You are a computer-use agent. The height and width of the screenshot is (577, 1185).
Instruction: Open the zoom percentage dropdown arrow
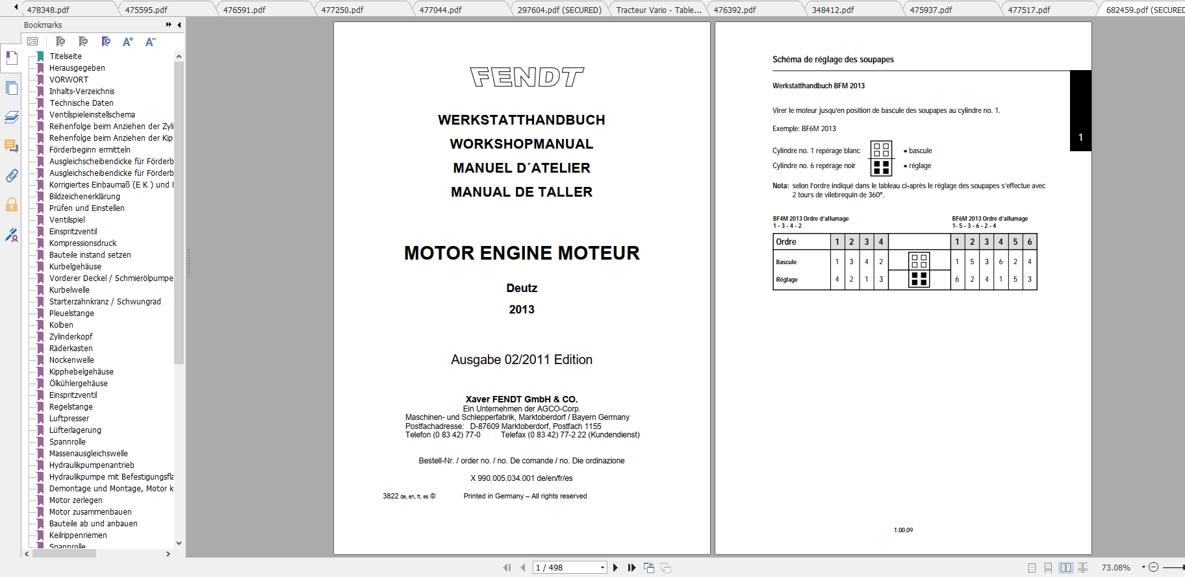point(1143,567)
